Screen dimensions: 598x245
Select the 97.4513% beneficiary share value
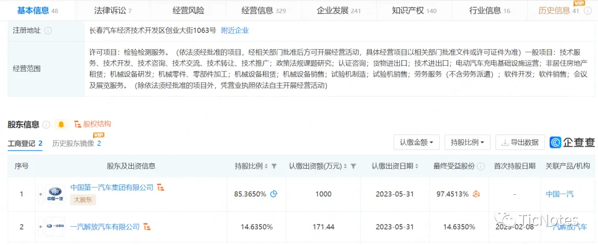pyautogui.click(x=453, y=194)
